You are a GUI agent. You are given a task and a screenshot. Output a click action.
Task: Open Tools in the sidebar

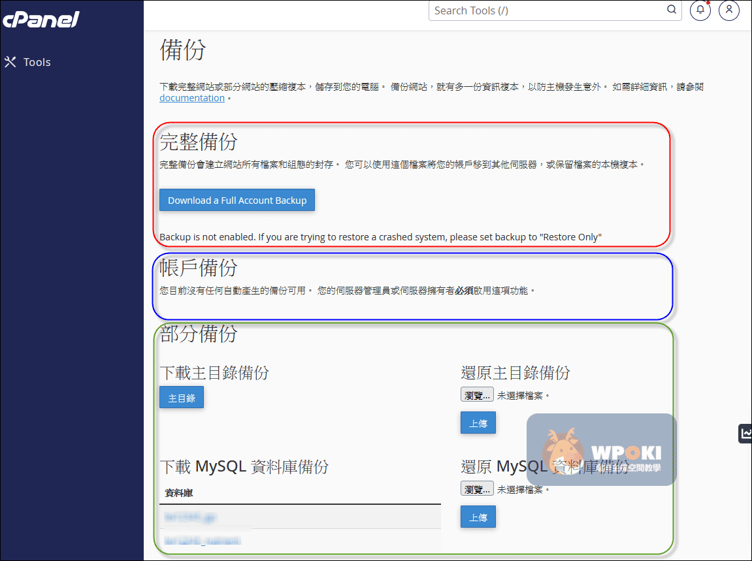point(37,62)
